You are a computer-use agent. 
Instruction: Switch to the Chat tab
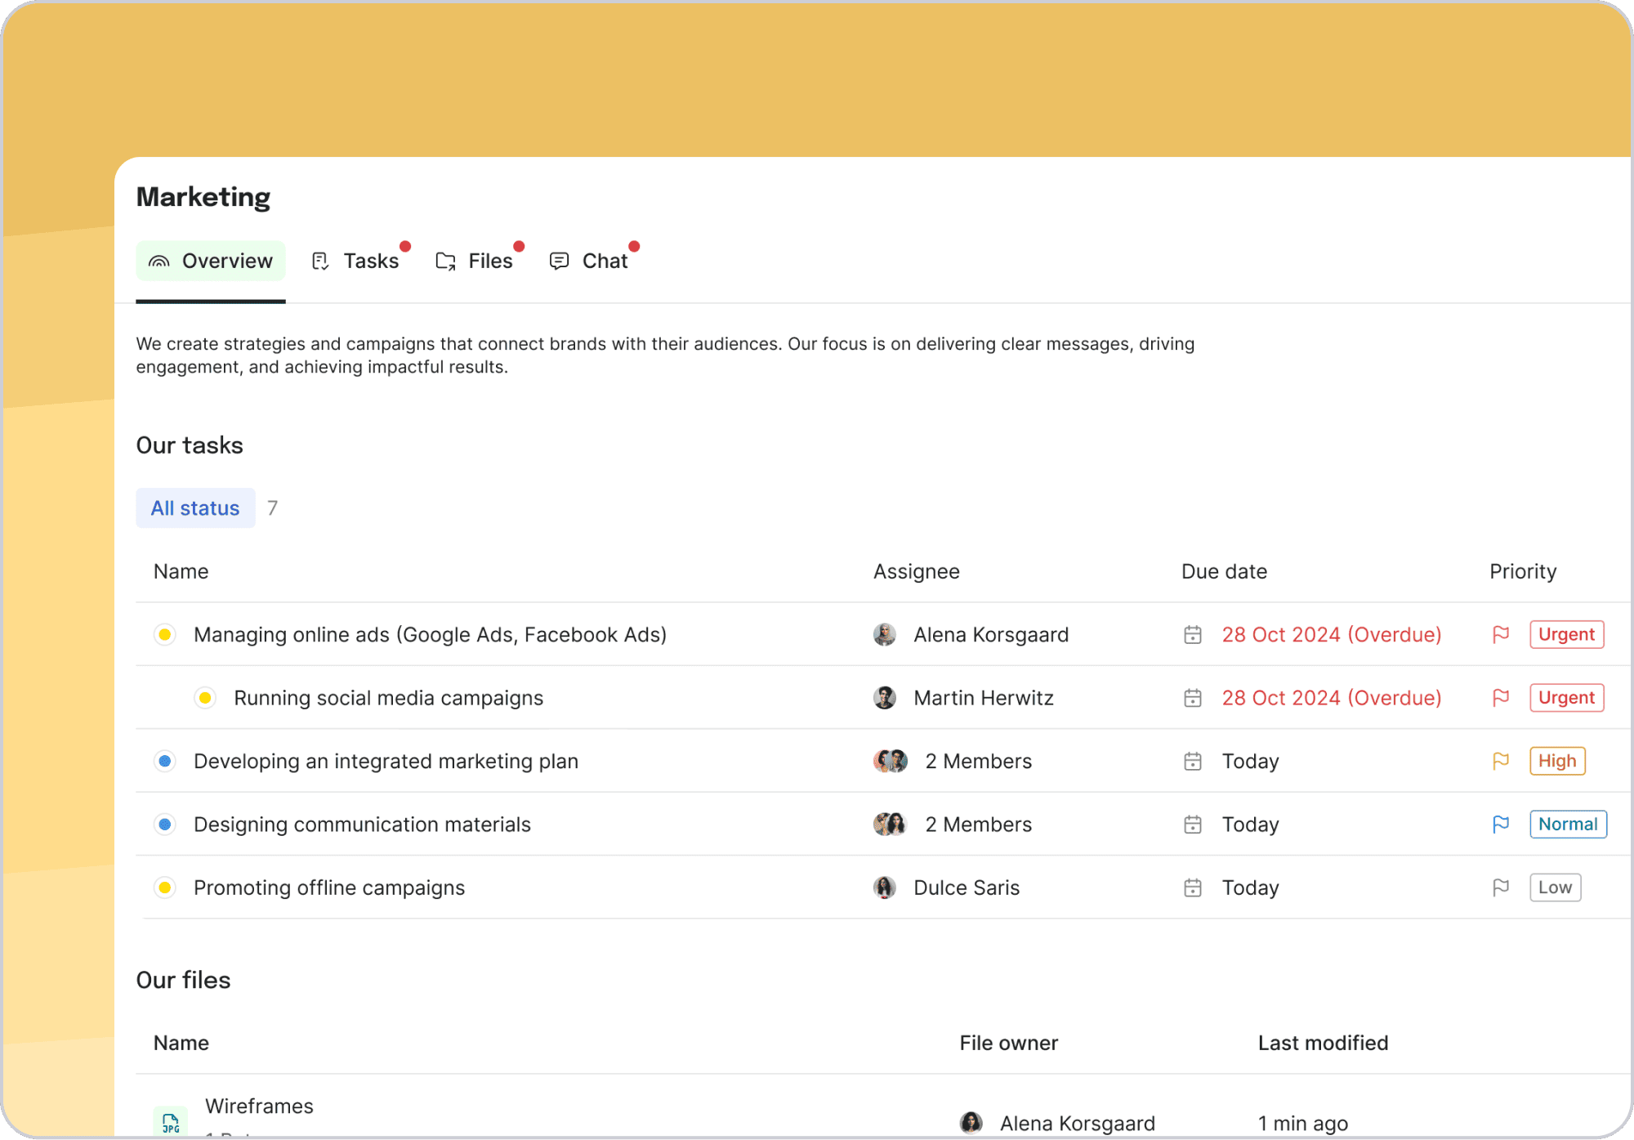[604, 261]
